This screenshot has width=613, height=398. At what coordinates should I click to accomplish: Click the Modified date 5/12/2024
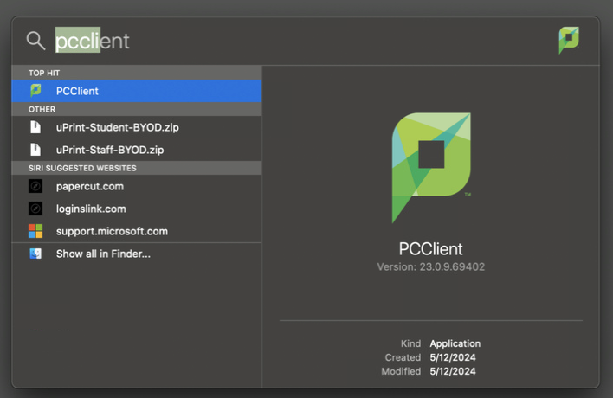tap(453, 371)
